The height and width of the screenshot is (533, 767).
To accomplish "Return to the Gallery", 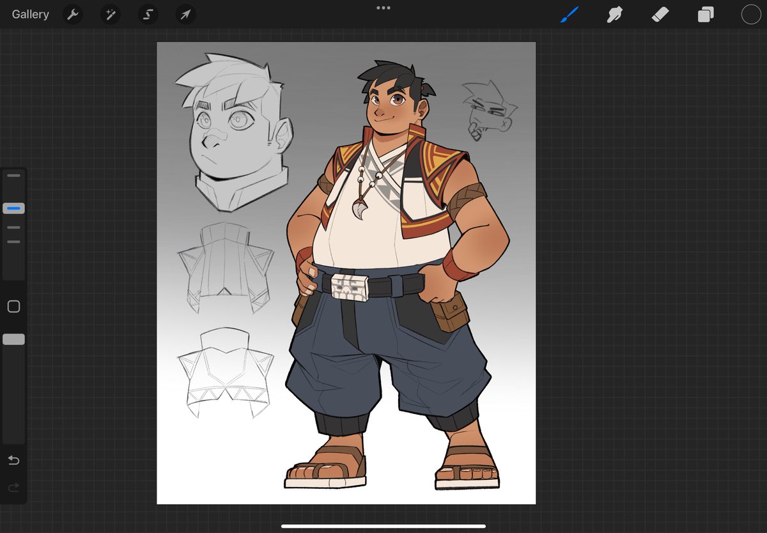I will point(29,14).
